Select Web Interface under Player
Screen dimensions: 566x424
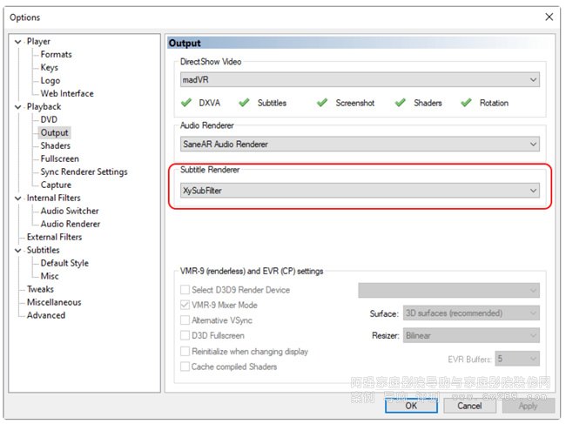[x=66, y=94]
